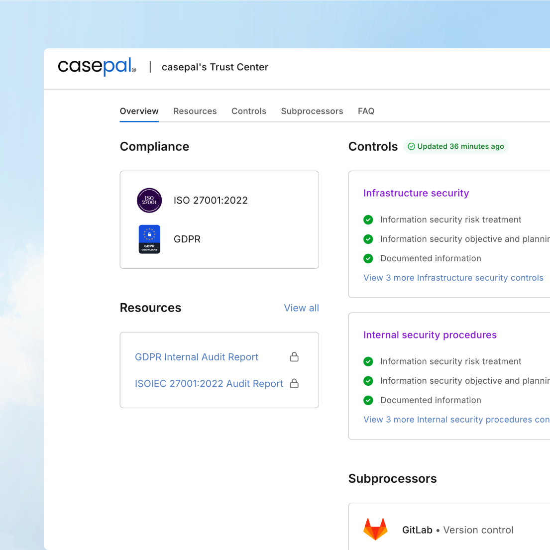Click the GDPR compliance label
Image resolution: width=550 pixels, height=550 pixels.
(x=187, y=239)
